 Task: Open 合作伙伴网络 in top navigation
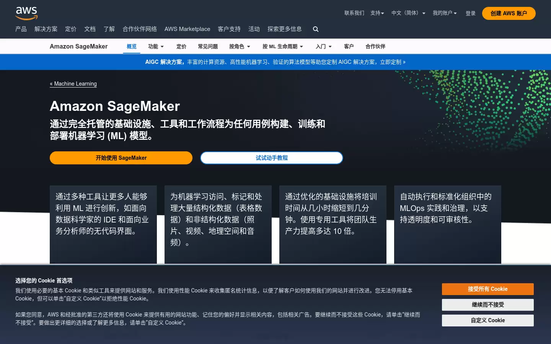(x=140, y=29)
